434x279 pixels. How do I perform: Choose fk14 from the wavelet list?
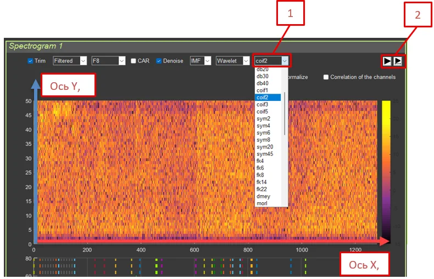[261, 182]
